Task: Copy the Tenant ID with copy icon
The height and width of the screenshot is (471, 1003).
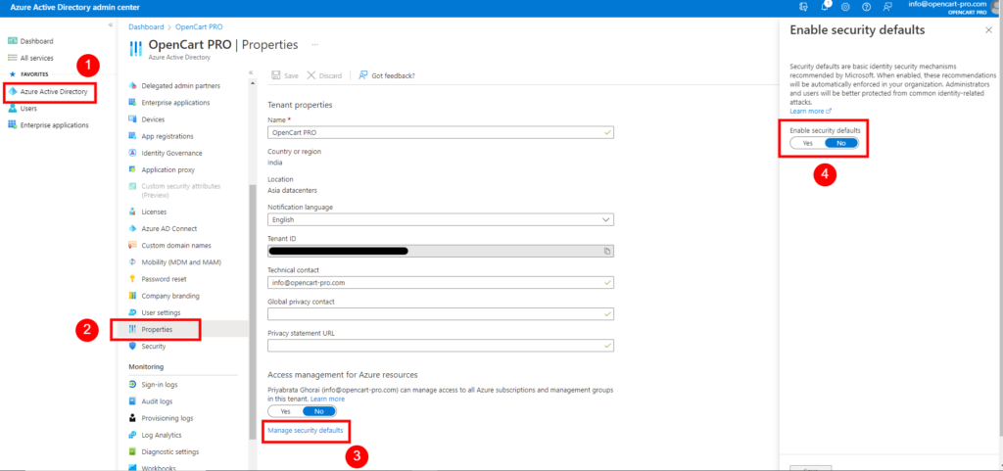Action: pyautogui.click(x=607, y=251)
